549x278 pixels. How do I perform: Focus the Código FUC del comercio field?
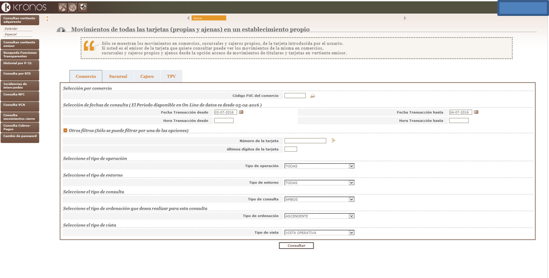(x=295, y=96)
